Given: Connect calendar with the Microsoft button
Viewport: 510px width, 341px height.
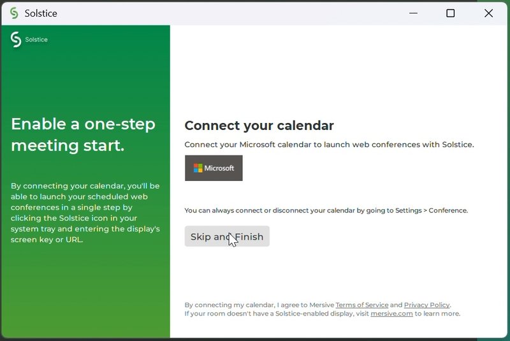Looking at the screenshot, I should coord(214,168).
